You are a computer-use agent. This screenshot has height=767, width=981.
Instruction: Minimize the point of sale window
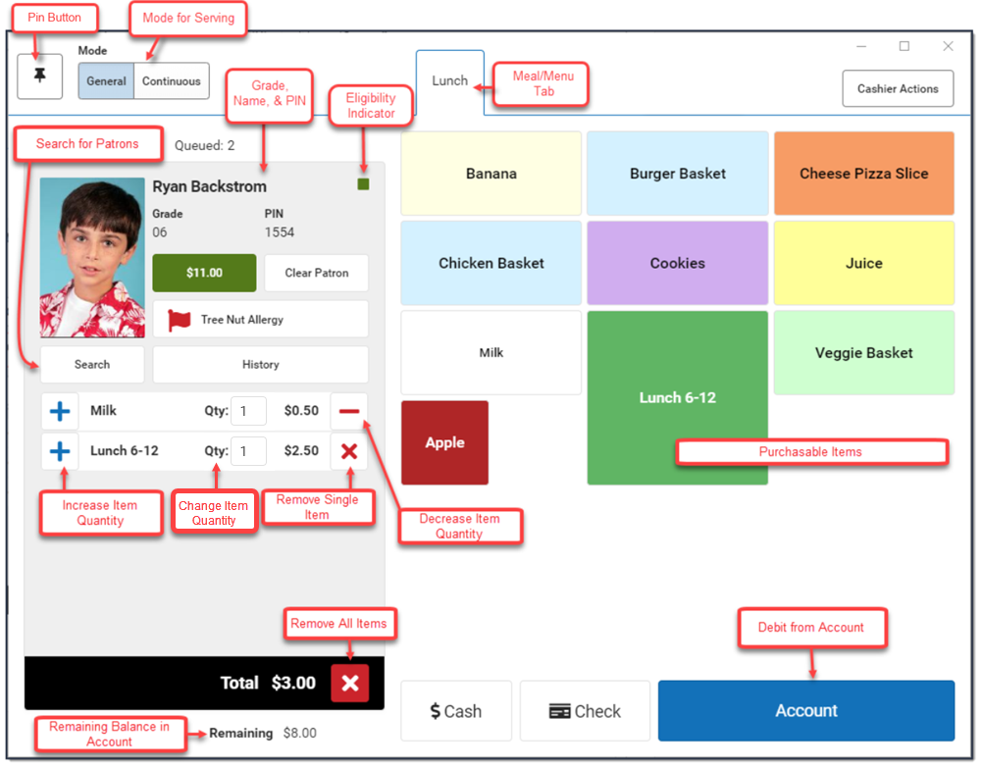click(x=861, y=46)
